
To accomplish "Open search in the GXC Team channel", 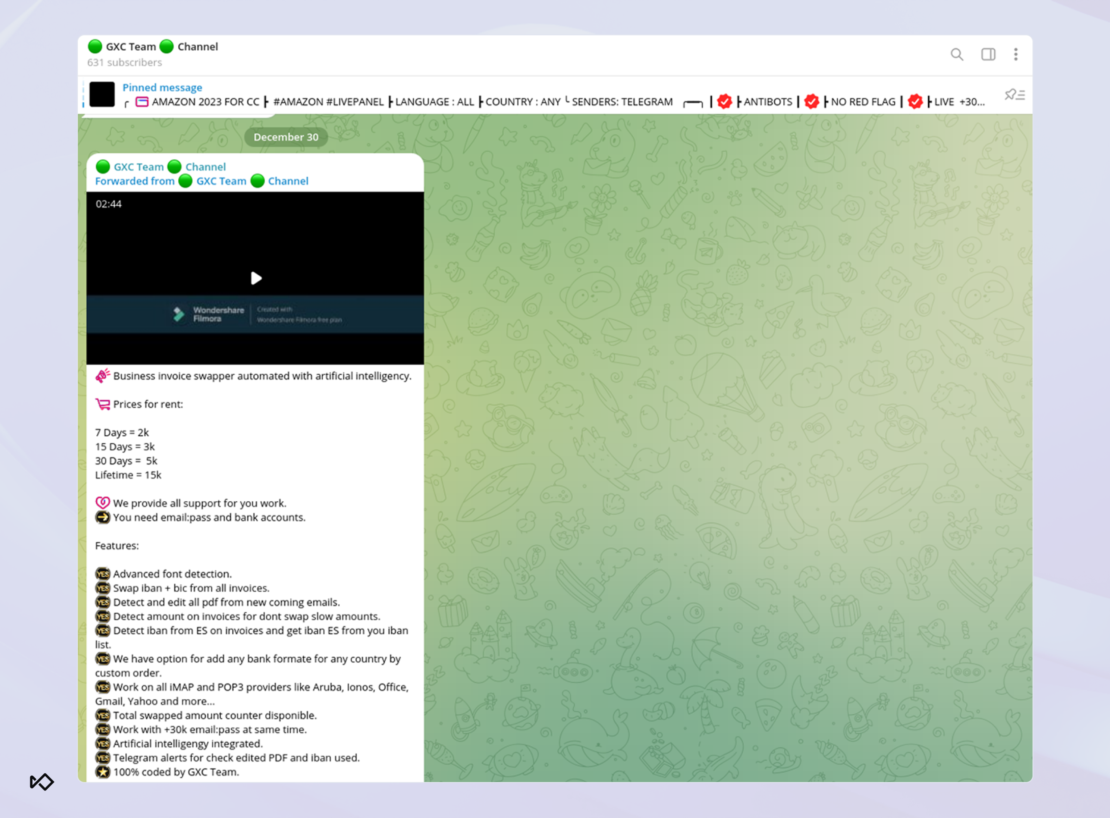I will (957, 54).
